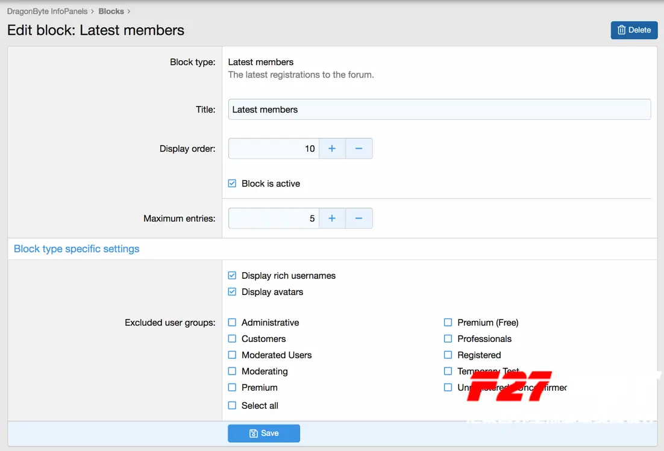
Task: Toggle Display avatars checkbox
Action: [x=232, y=292]
